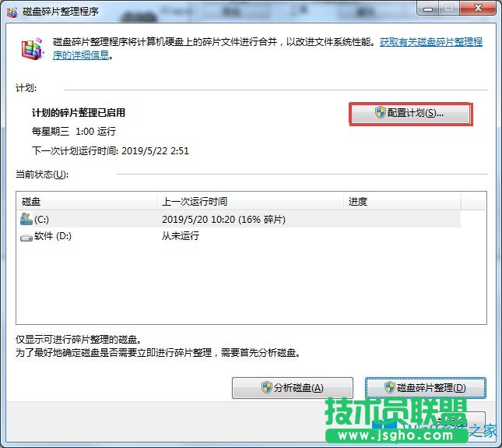The width and height of the screenshot is (502, 448).
Task: Click the 计划的碎片整理已启用 heading
Action: click(79, 112)
